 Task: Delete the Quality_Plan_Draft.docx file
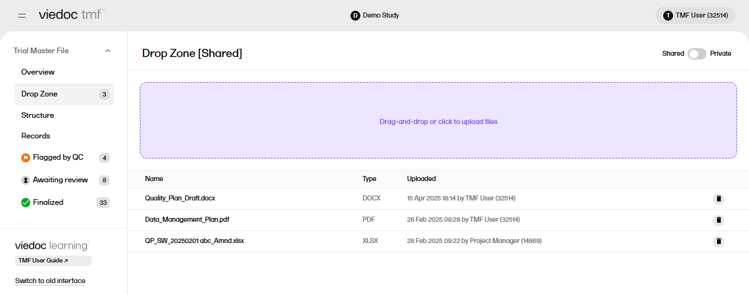coord(718,199)
